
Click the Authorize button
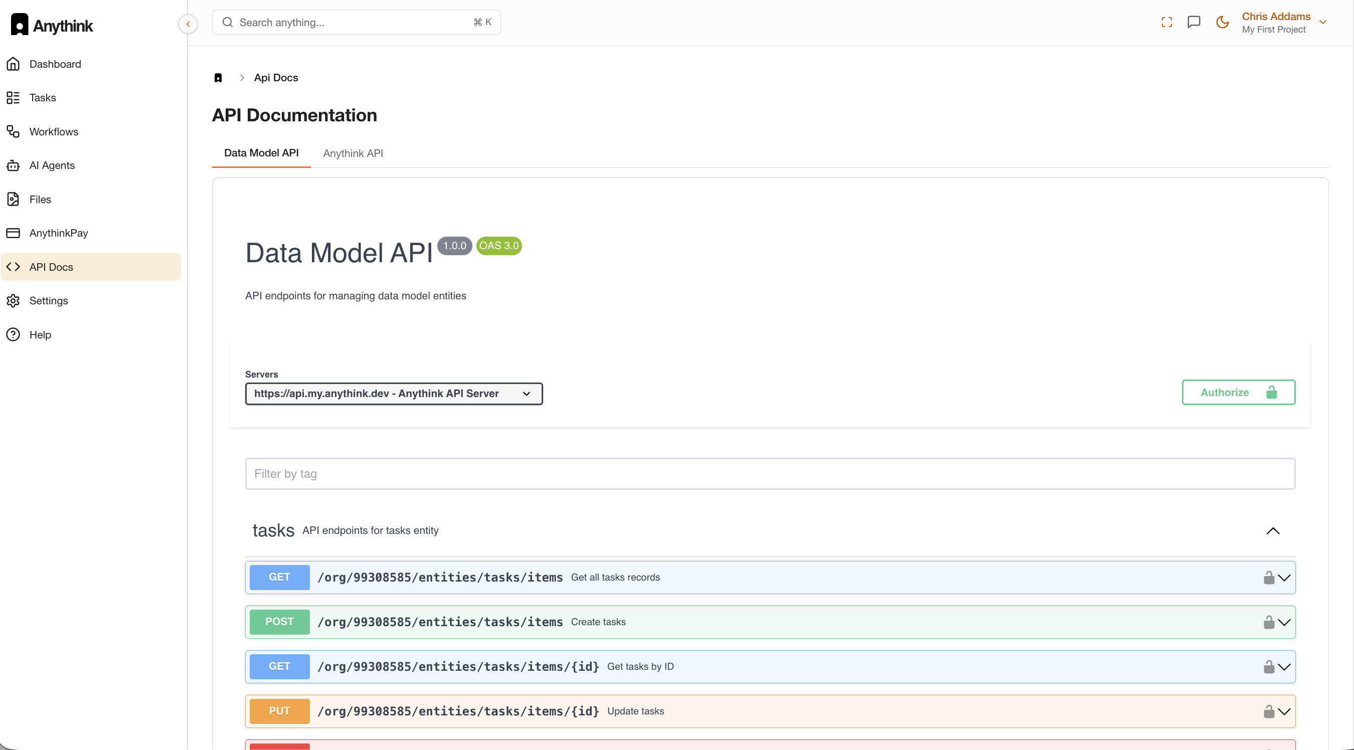pyautogui.click(x=1238, y=392)
